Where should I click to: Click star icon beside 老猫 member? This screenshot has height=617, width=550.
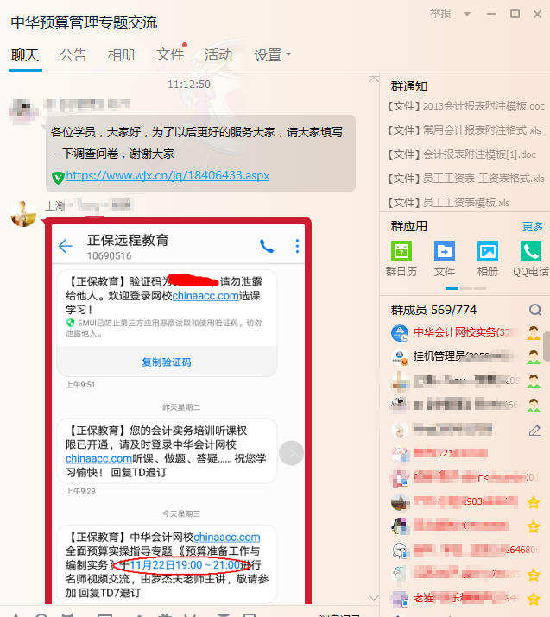(x=534, y=599)
